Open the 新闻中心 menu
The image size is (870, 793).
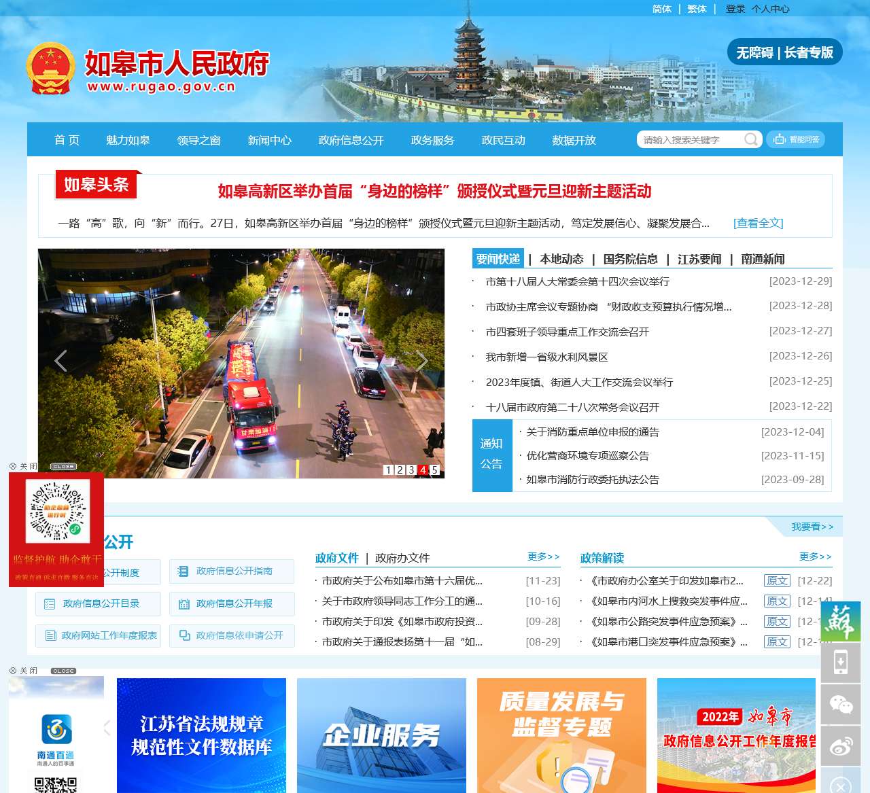[x=269, y=141]
